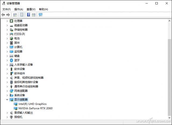172x125 pixels.
Task: Maximize the Device Manager window
Action: tap(156, 3)
